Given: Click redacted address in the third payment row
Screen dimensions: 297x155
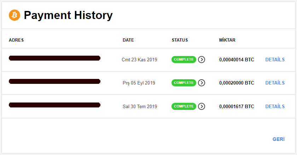Looking at the screenshot, I should pyautogui.click(x=54, y=105).
